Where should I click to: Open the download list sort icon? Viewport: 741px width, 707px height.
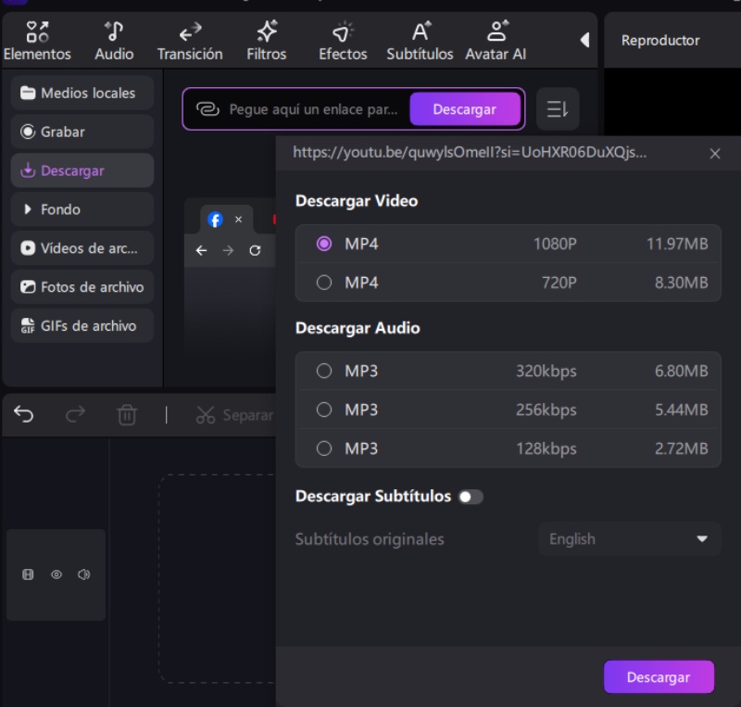tap(557, 109)
